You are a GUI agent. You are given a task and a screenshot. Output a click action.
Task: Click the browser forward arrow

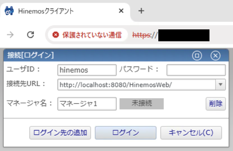[10, 35]
